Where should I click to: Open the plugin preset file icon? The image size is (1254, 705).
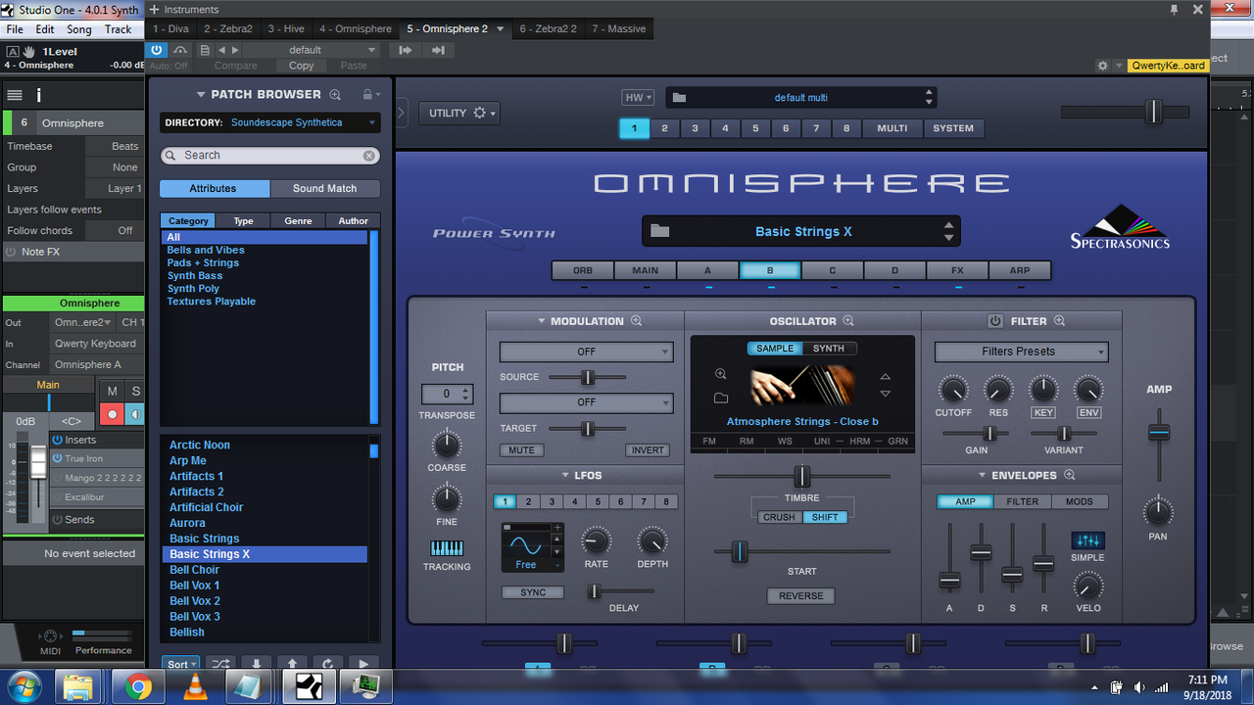[x=205, y=50]
